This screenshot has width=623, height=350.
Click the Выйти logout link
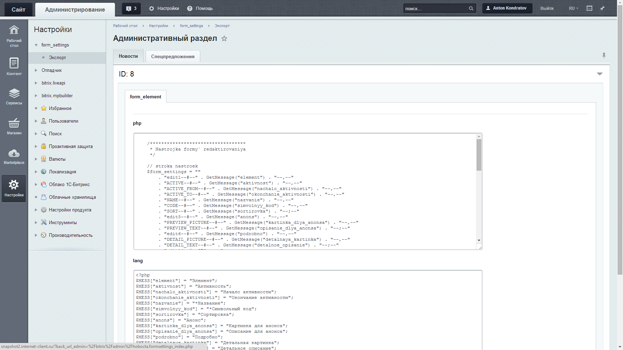tap(547, 8)
